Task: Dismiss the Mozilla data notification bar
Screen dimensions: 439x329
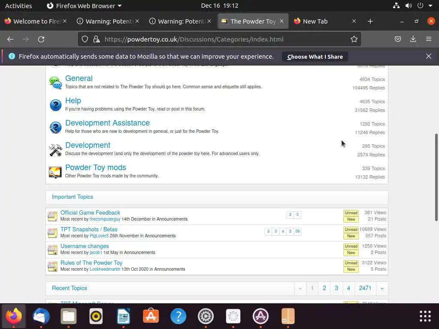Action: click(x=429, y=56)
